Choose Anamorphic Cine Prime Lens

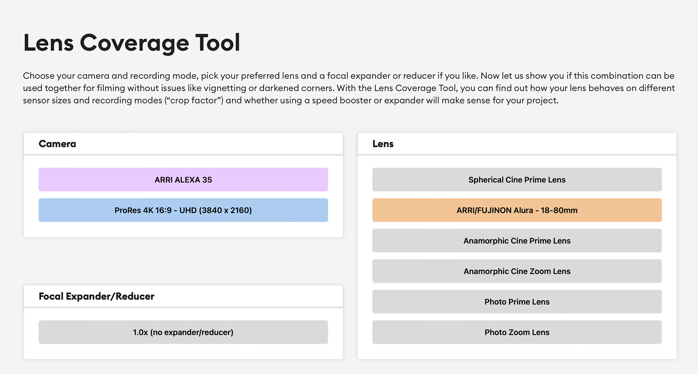[x=517, y=240]
